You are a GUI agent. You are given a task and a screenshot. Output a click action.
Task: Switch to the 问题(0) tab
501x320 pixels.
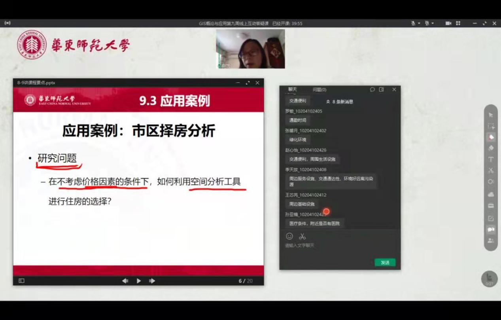coord(320,90)
